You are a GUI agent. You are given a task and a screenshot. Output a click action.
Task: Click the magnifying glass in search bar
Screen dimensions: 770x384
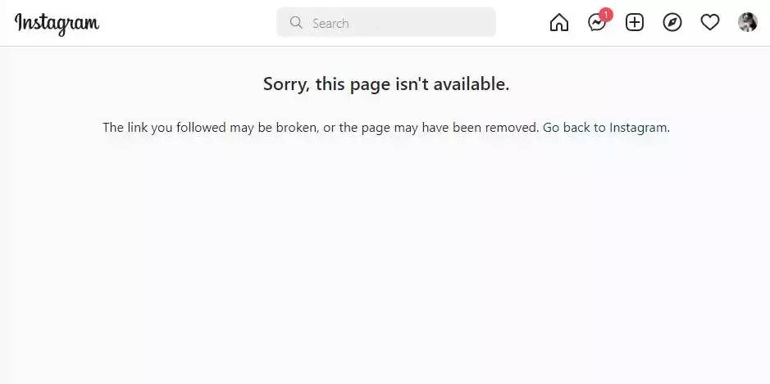[296, 23]
